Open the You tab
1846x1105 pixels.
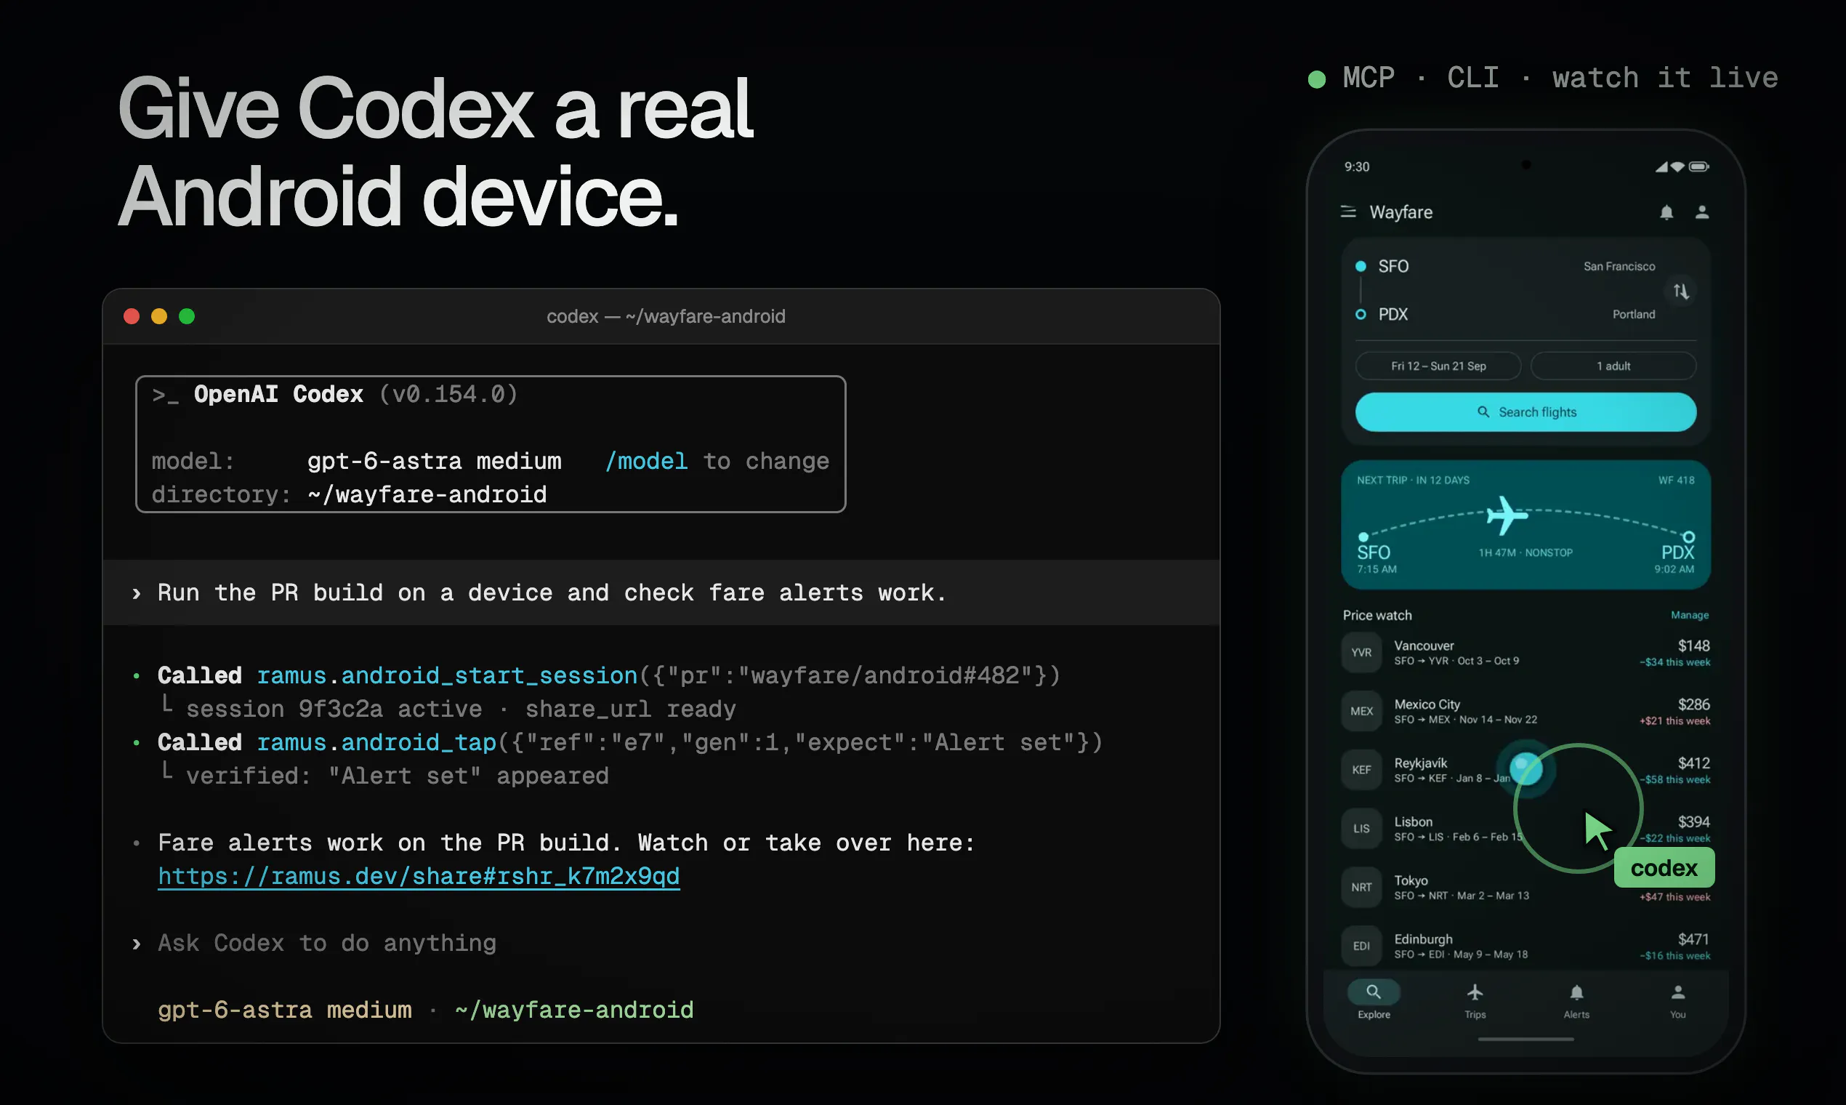(x=1678, y=1000)
